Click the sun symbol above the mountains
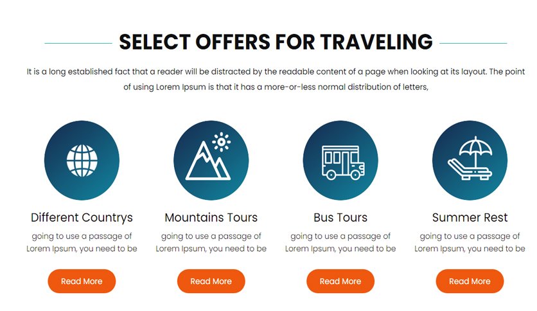The height and width of the screenshot is (311, 537). [221, 142]
